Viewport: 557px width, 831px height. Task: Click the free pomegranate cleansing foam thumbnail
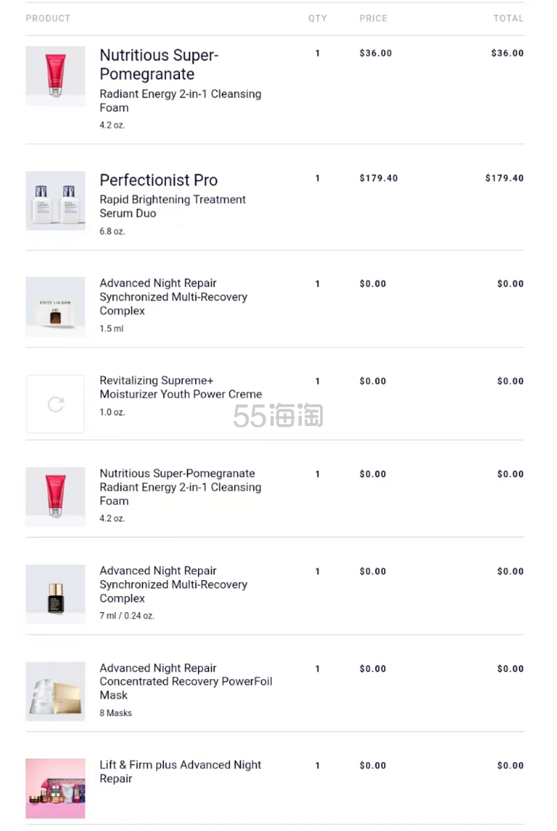point(56,496)
